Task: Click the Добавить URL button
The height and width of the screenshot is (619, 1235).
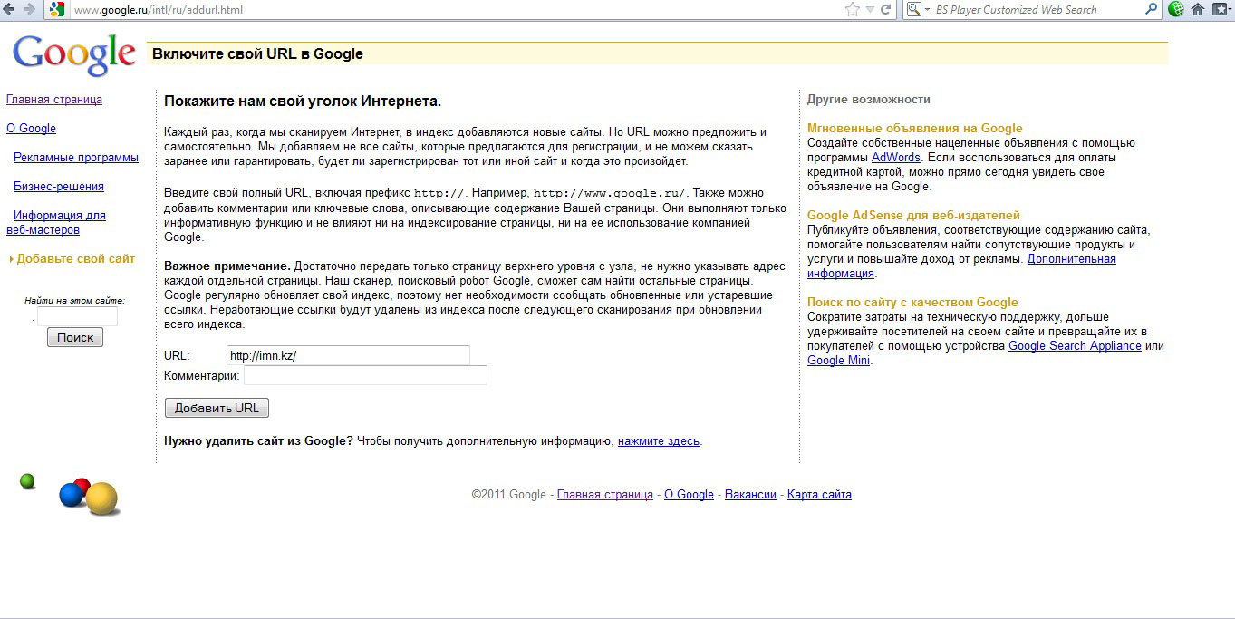Action: point(217,408)
